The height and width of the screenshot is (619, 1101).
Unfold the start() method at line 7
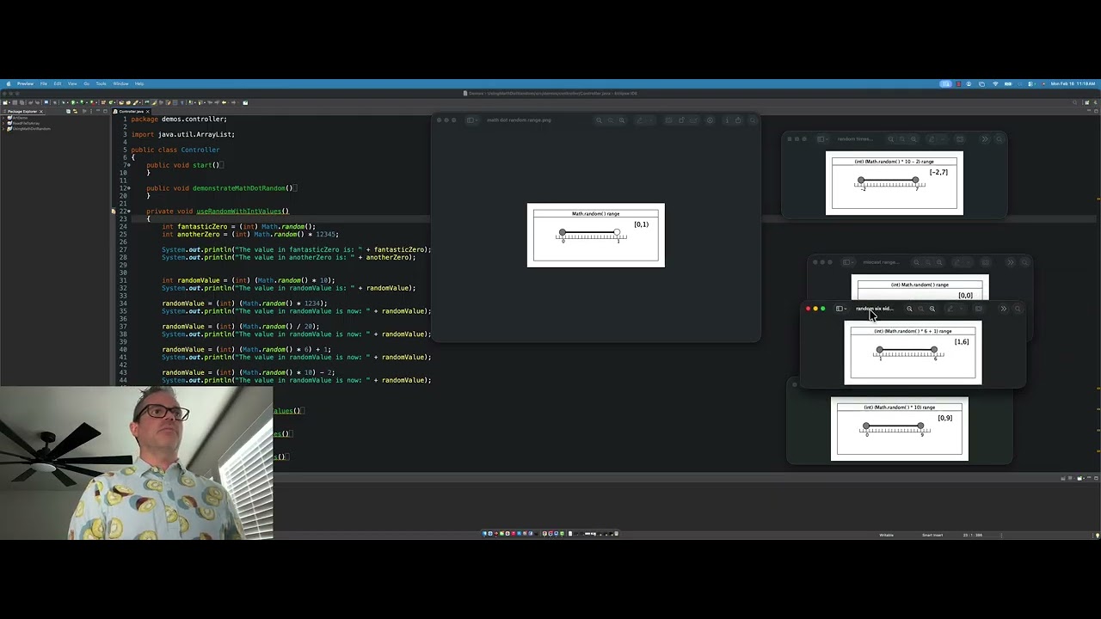128,165
